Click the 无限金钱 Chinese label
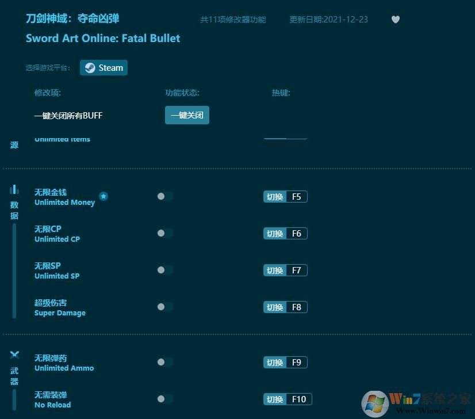475x419 pixels. tap(51, 192)
